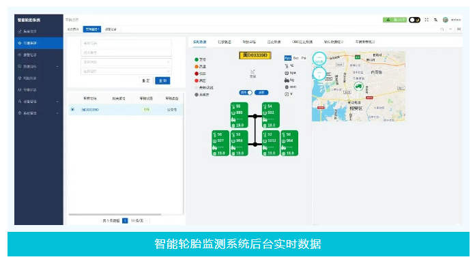
Task: Click the green normal-status legend dot
Action: pyautogui.click(x=197, y=59)
